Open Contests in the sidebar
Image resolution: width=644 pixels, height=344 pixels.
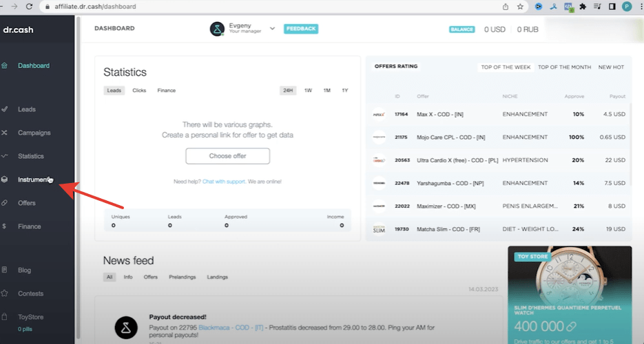[x=30, y=294]
